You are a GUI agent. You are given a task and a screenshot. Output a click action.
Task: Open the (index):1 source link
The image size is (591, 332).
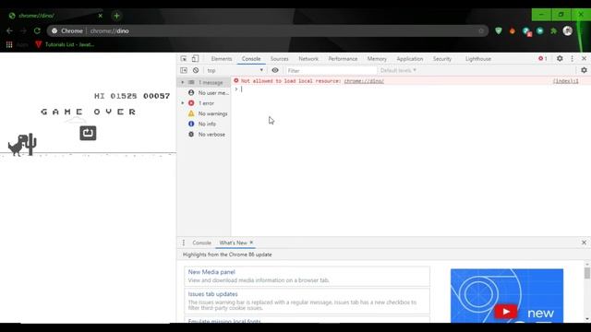(565, 81)
